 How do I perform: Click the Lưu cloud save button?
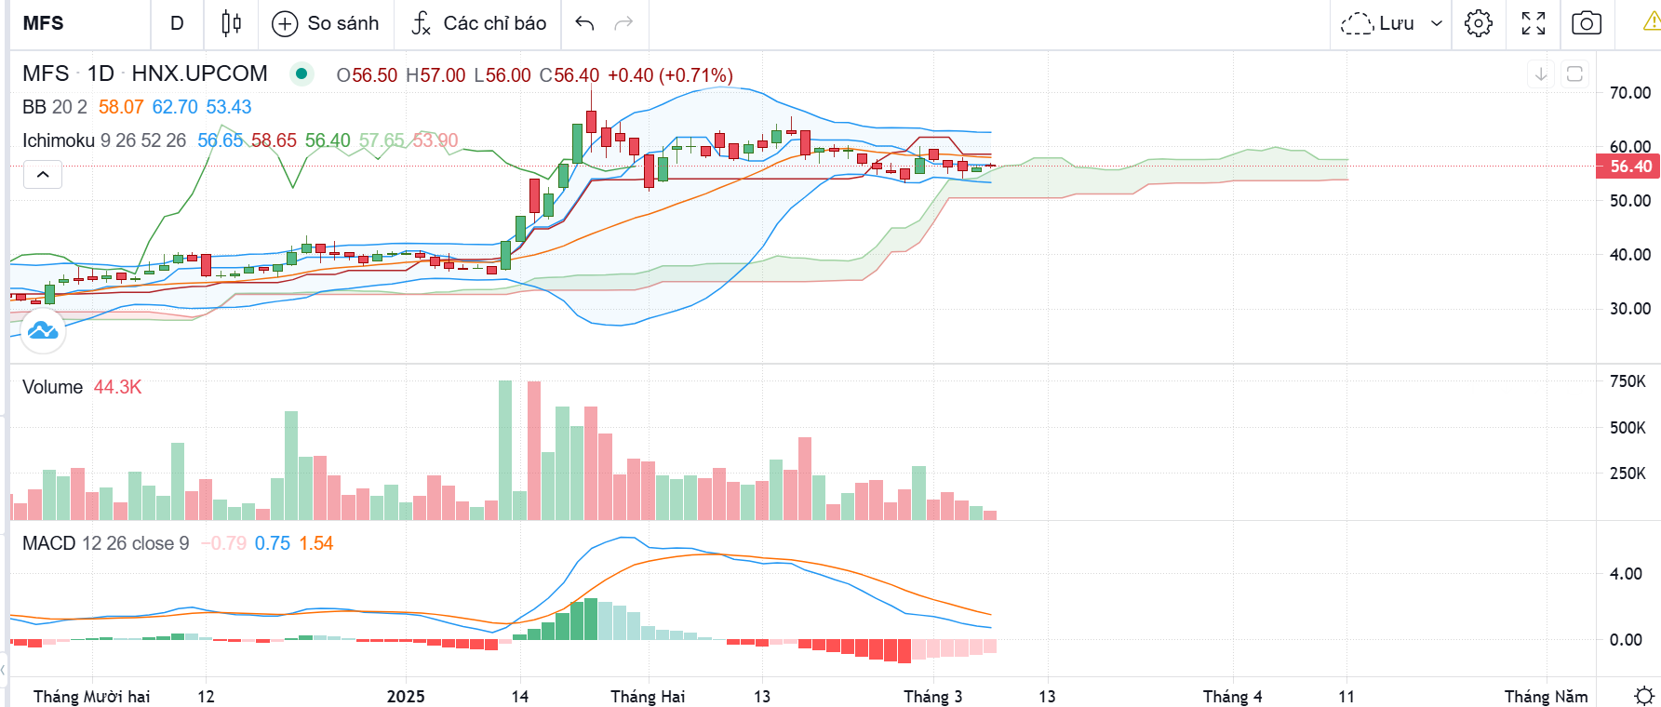point(1377,23)
